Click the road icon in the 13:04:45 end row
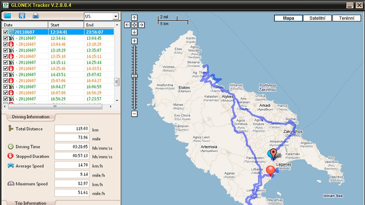This screenshot has width=365, height=205. (11, 38)
